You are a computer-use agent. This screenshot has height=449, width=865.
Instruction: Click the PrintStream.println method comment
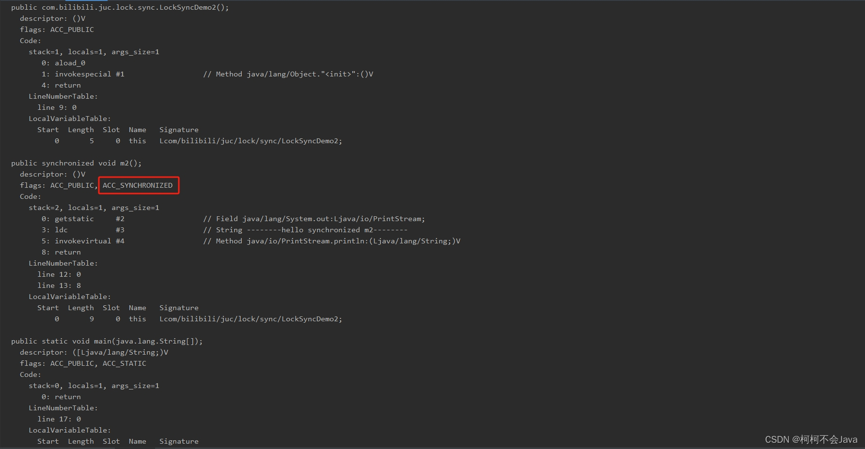pyautogui.click(x=332, y=241)
